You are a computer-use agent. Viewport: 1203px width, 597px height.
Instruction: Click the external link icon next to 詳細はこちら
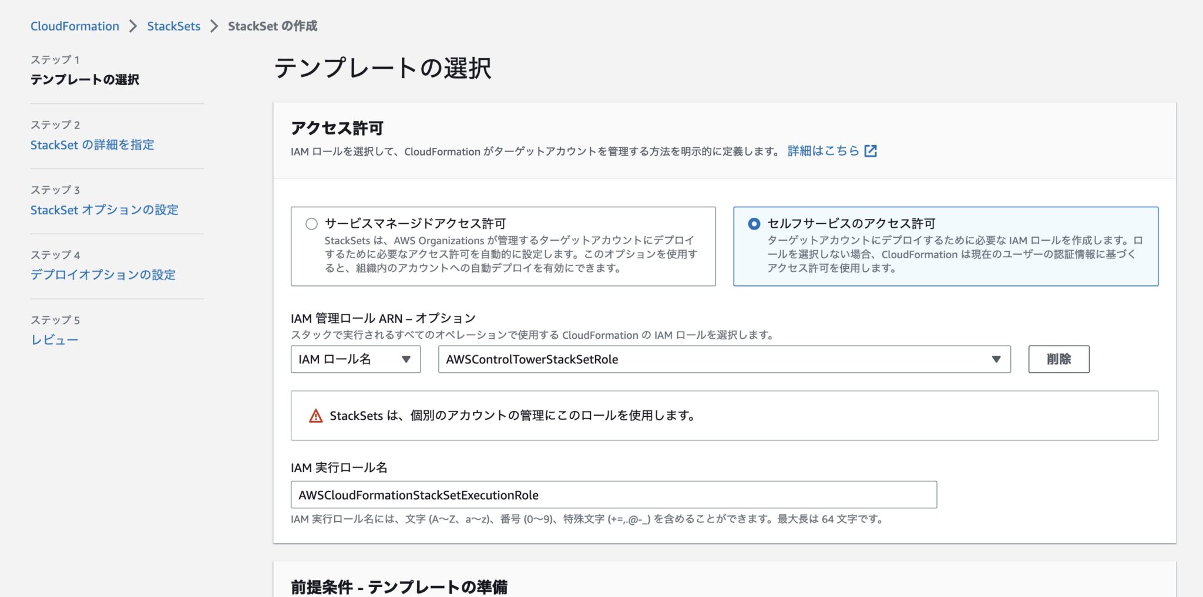point(871,151)
